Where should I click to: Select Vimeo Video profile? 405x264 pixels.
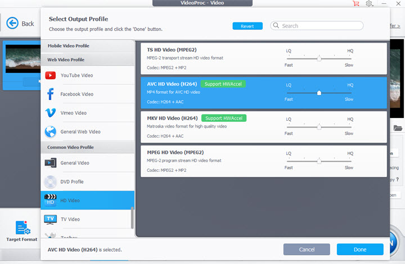click(x=88, y=113)
